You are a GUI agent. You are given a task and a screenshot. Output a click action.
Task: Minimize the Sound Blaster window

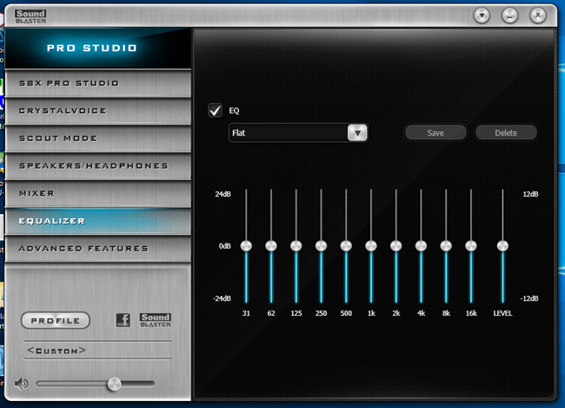tap(510, 16)
